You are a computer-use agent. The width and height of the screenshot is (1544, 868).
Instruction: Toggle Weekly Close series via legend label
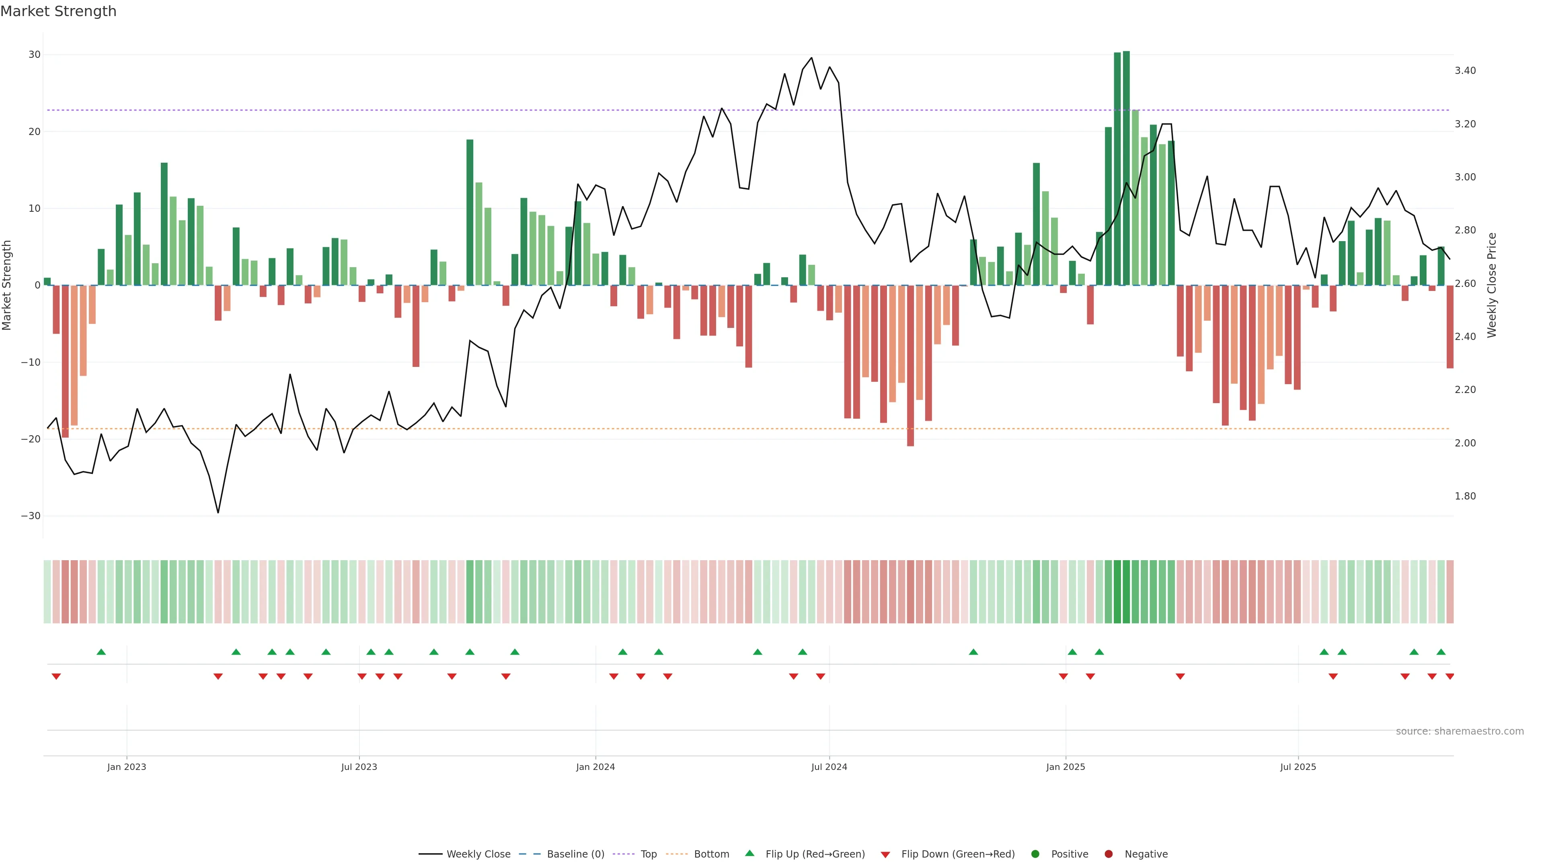(x=478, y=854)
